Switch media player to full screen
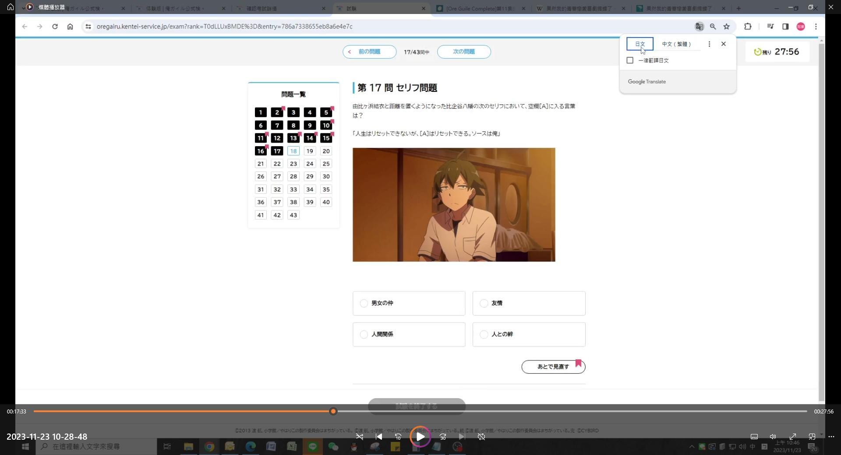Viewport: 841px width, 455px height. (793, 437)
